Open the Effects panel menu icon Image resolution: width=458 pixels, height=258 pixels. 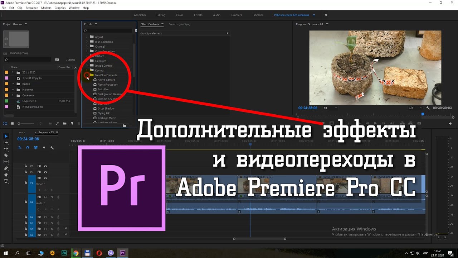[96, 24]
